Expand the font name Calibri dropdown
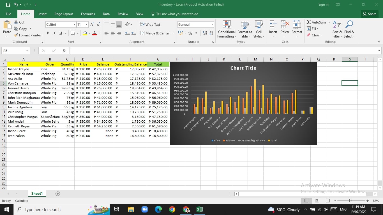Screen dimensions: 383x215 [x=74, y=25]
